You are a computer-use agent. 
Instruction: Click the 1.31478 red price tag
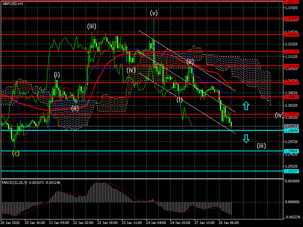click(291, 34)
